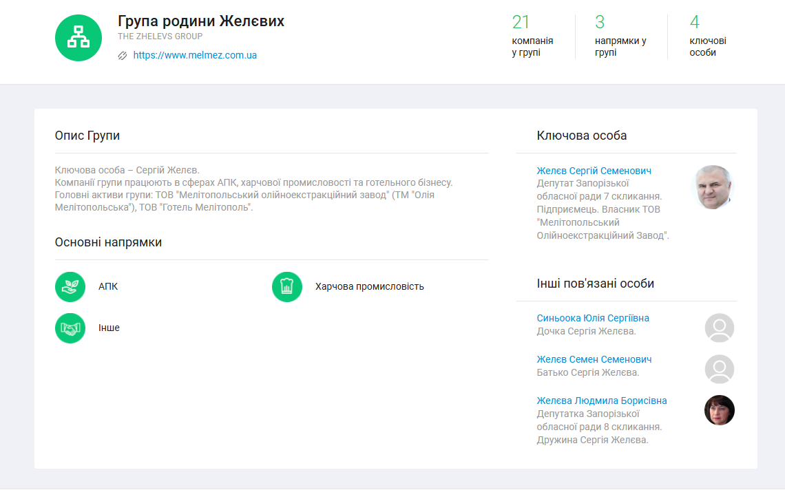
Task: Select the АПК plant-in-hand icon
Action: pos(70,287)
